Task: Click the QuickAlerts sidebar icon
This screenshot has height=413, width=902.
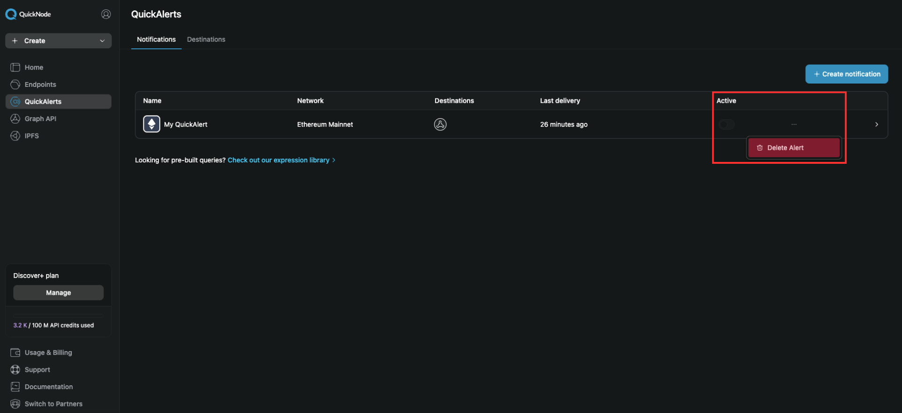Action: pyautogui.click(x=15, y=101)
